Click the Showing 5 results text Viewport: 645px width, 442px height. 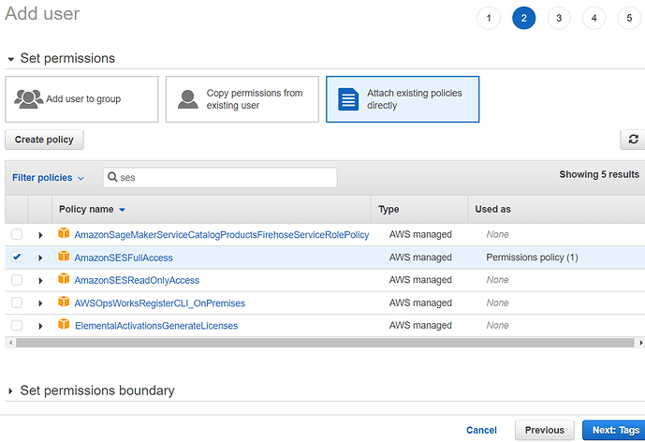(599, 174)
